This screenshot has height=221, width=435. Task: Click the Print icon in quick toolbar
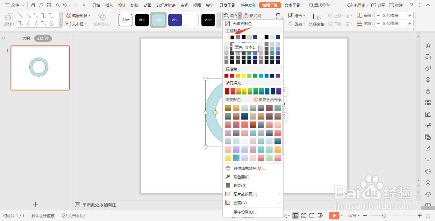coord(49,5)
